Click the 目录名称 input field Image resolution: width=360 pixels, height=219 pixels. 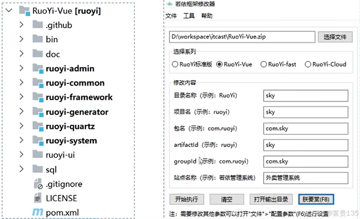305,96
